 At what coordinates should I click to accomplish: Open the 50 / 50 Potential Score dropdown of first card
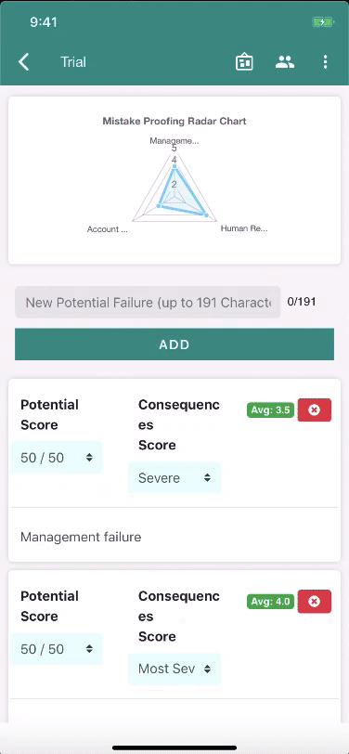(57, 457)
